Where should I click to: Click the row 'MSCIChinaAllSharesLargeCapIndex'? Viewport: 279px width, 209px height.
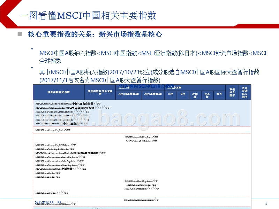click(62, 111)
